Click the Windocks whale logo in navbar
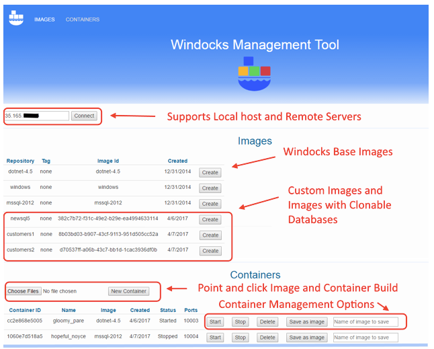The width and height of the screenshot is (434, 349). tap(16, 18)
